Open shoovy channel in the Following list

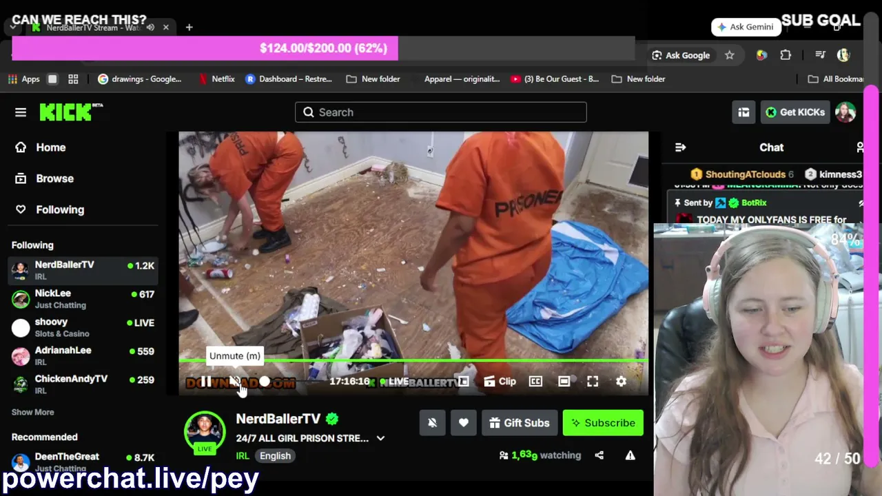click(x=83, y=327)
